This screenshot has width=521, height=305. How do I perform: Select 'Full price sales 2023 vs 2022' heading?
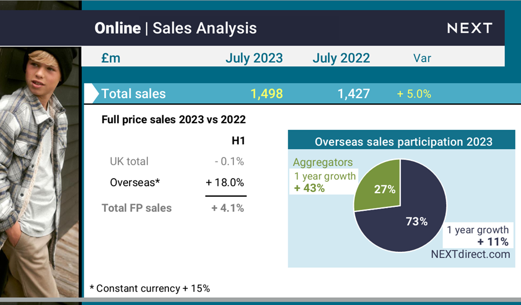(x=173, y=119)
